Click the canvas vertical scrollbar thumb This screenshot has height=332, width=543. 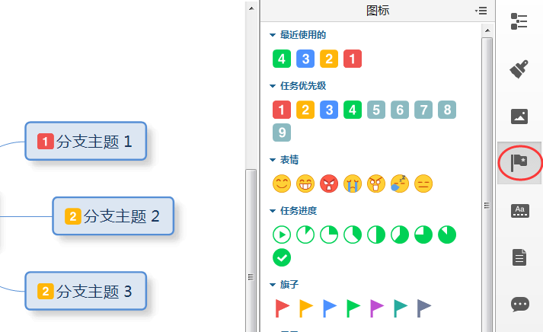pos(251,251)
